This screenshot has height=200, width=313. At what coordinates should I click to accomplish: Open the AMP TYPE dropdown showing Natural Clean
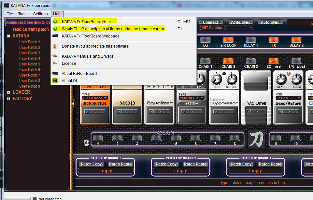[192, 98]
